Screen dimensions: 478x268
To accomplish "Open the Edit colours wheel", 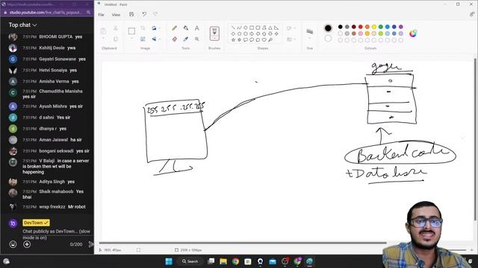I will [x=413, y=33].
